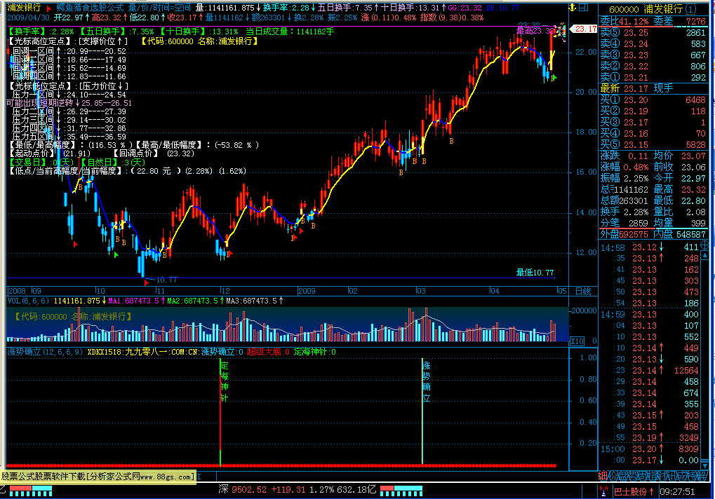Select the 买① 23.20 bid row
The height and width of the screenshot is (499, 715).
point(653,100)
